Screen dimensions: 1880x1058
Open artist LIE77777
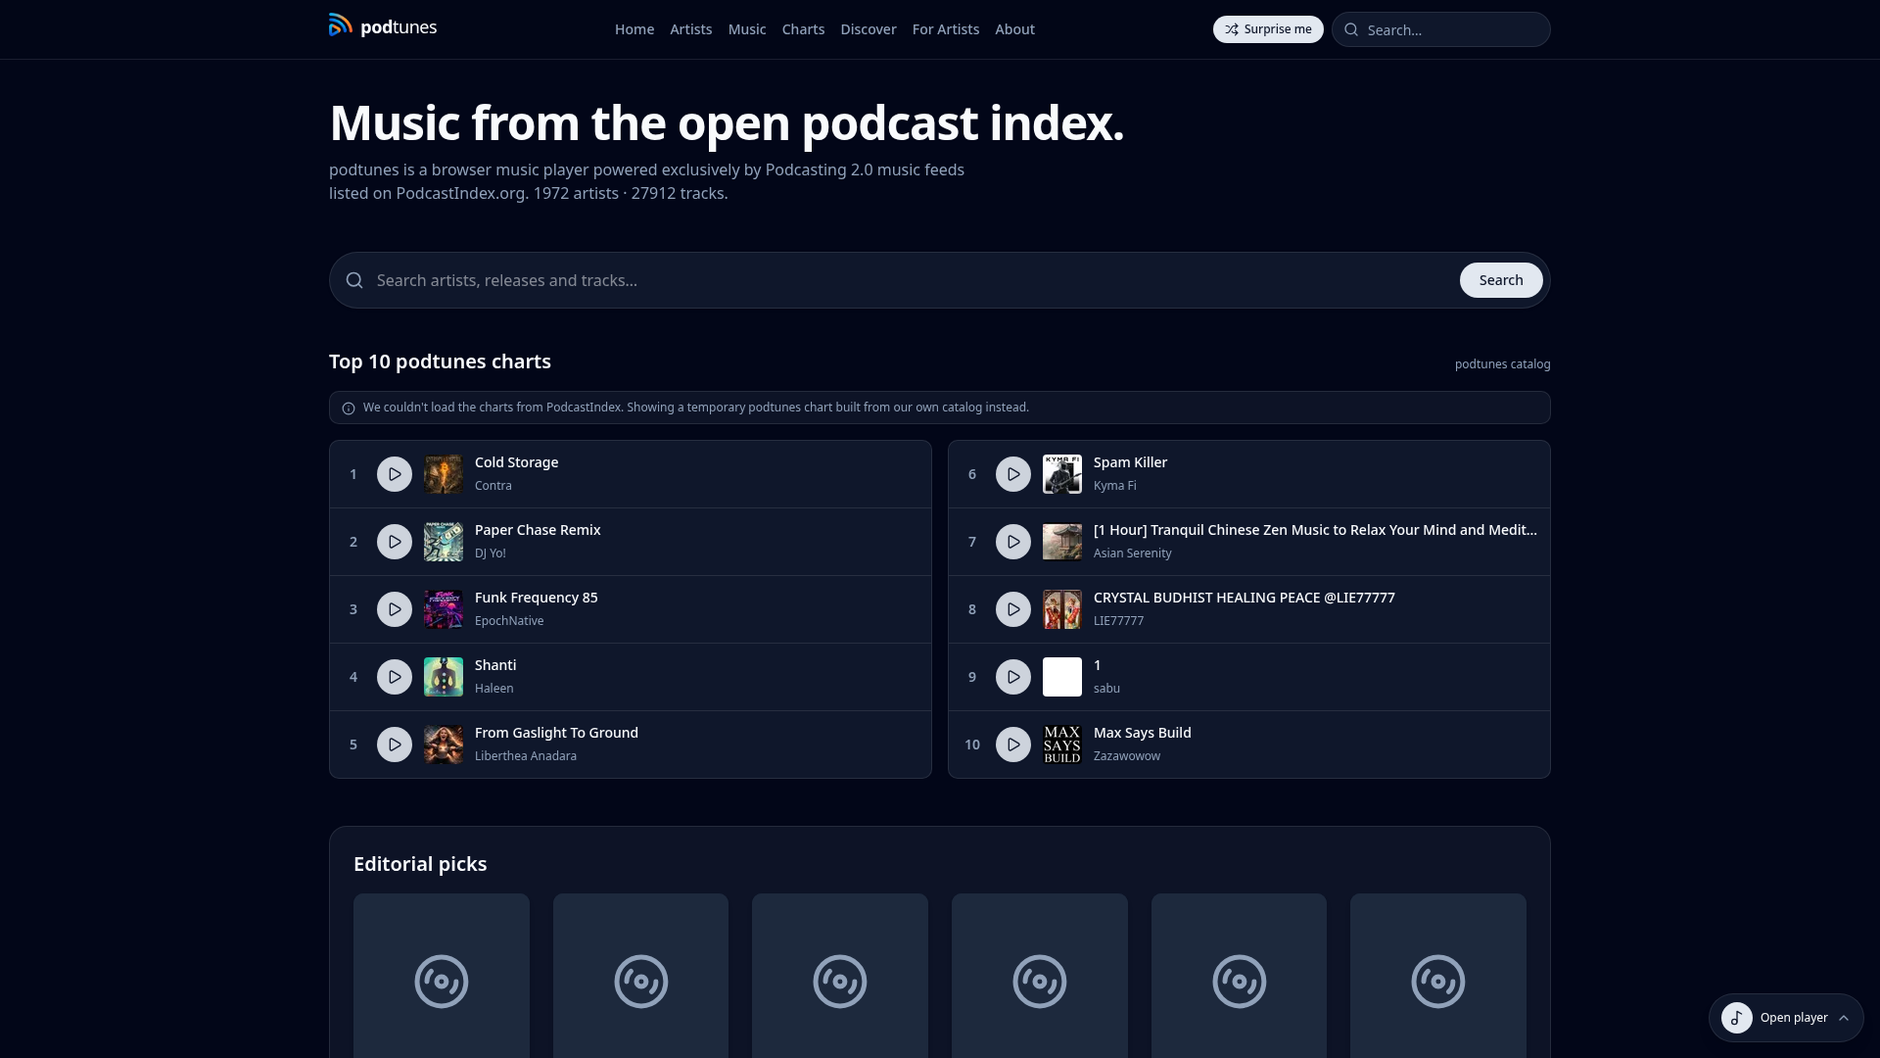(x=1118, y=621)
